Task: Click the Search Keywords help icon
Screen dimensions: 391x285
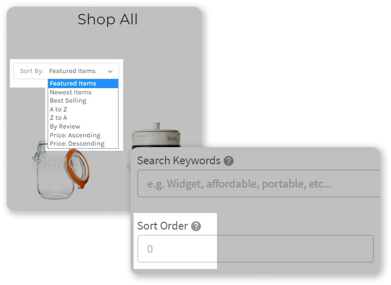Action: pyautogui.click(x=228, y=161)
